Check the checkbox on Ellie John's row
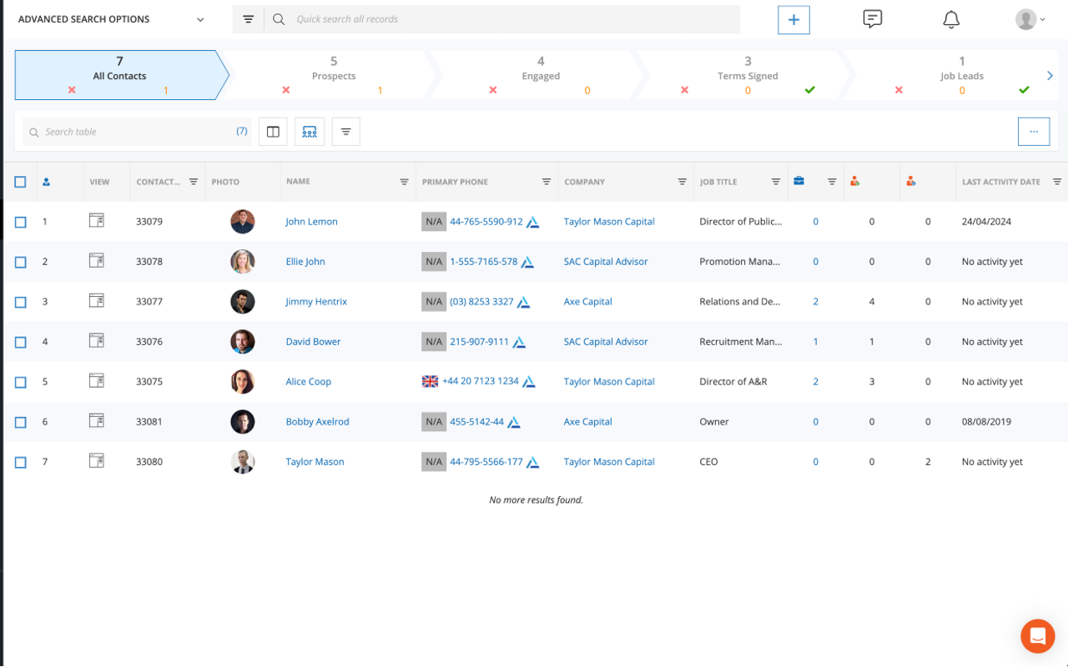The image size is (1068, 667). tap(20, 261)
